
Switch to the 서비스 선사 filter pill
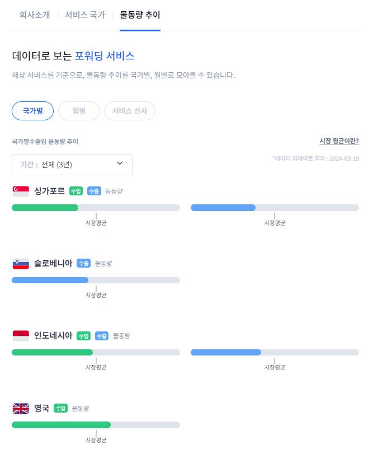tap(130, 111)
